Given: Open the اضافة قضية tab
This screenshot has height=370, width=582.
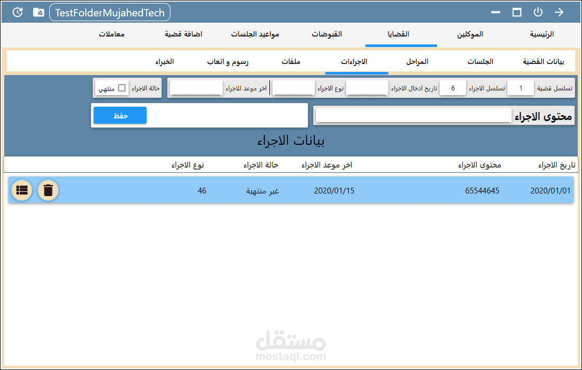Looking at the screenshot, I should pyautogui.click(x=184, y=34).
